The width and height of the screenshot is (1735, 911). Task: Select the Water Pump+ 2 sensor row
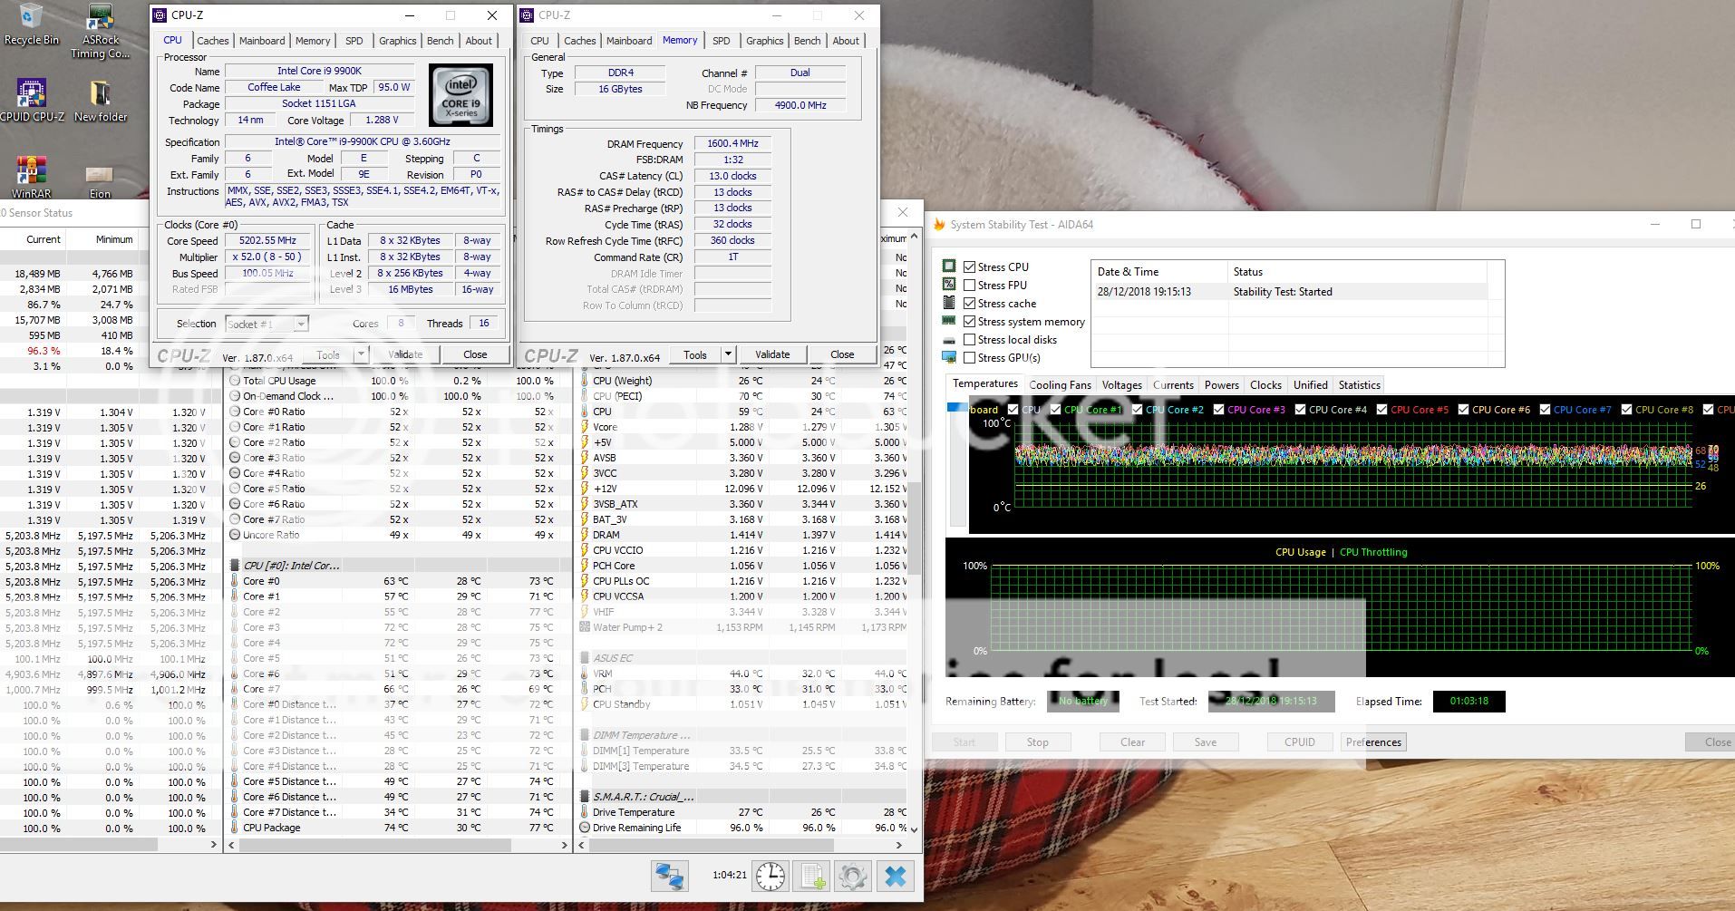coord(743,627)
